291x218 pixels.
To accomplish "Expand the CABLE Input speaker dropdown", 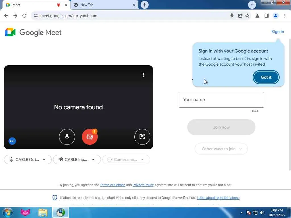I will point(77,160).
